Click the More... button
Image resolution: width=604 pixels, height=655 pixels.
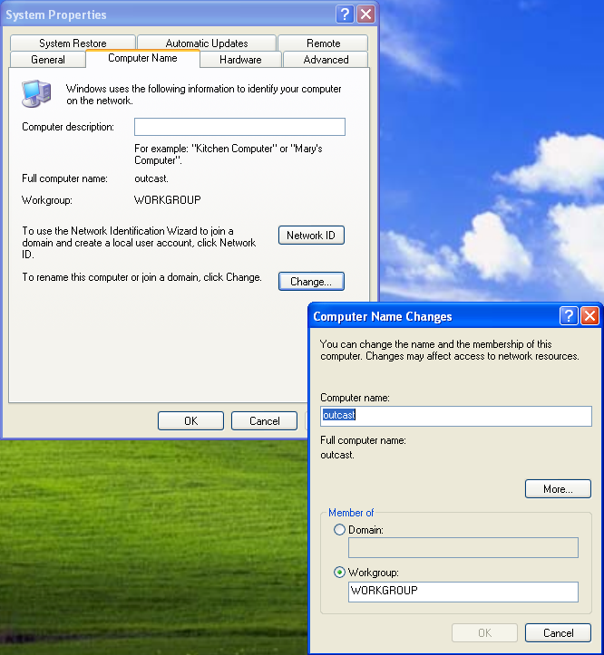pos(558,489)
